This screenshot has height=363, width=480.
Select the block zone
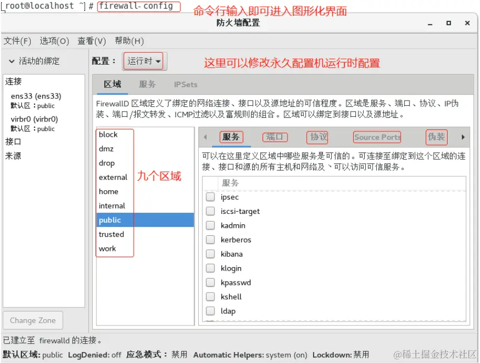click(145, 135)
